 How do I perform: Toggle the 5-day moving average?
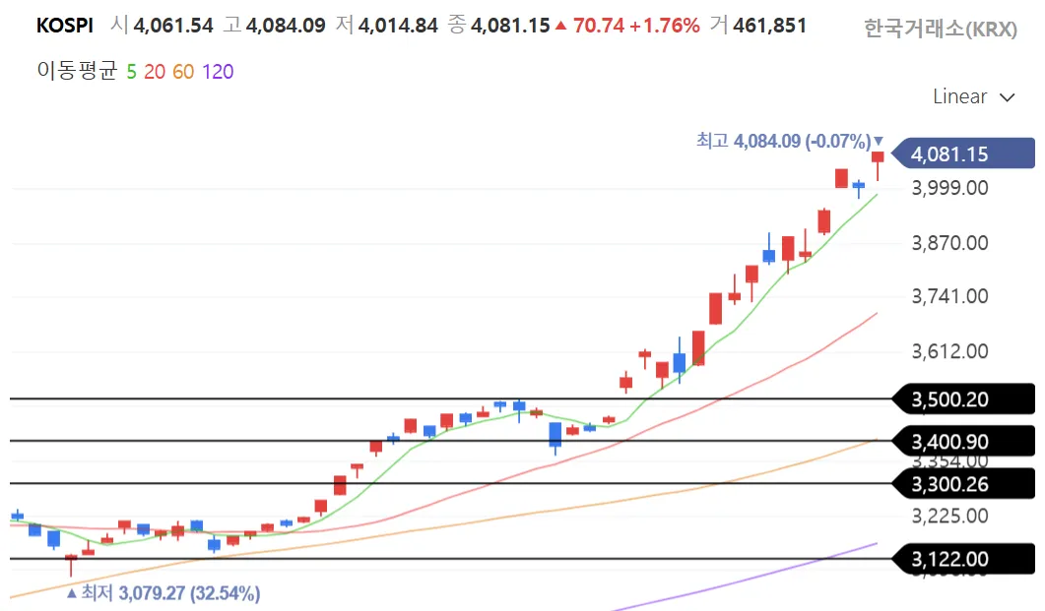[132, 72]
